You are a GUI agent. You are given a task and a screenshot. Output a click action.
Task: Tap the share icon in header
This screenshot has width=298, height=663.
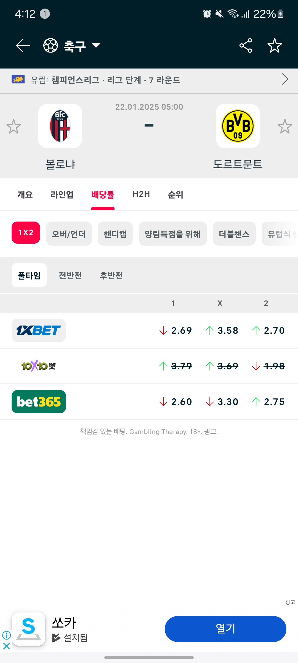[x=246, y=46]
